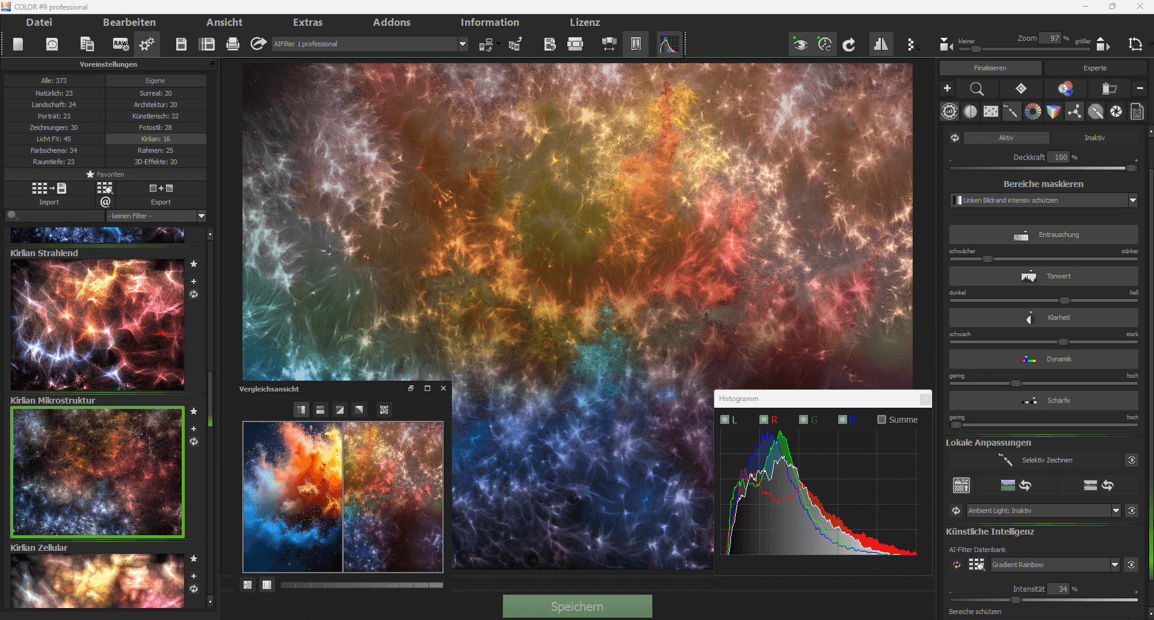Image resolution: width=1154 pixels, height=620 pixels.
Task: Click the node network icon in the tool row
Action: pyautogui.click(x=1074, y=111)
